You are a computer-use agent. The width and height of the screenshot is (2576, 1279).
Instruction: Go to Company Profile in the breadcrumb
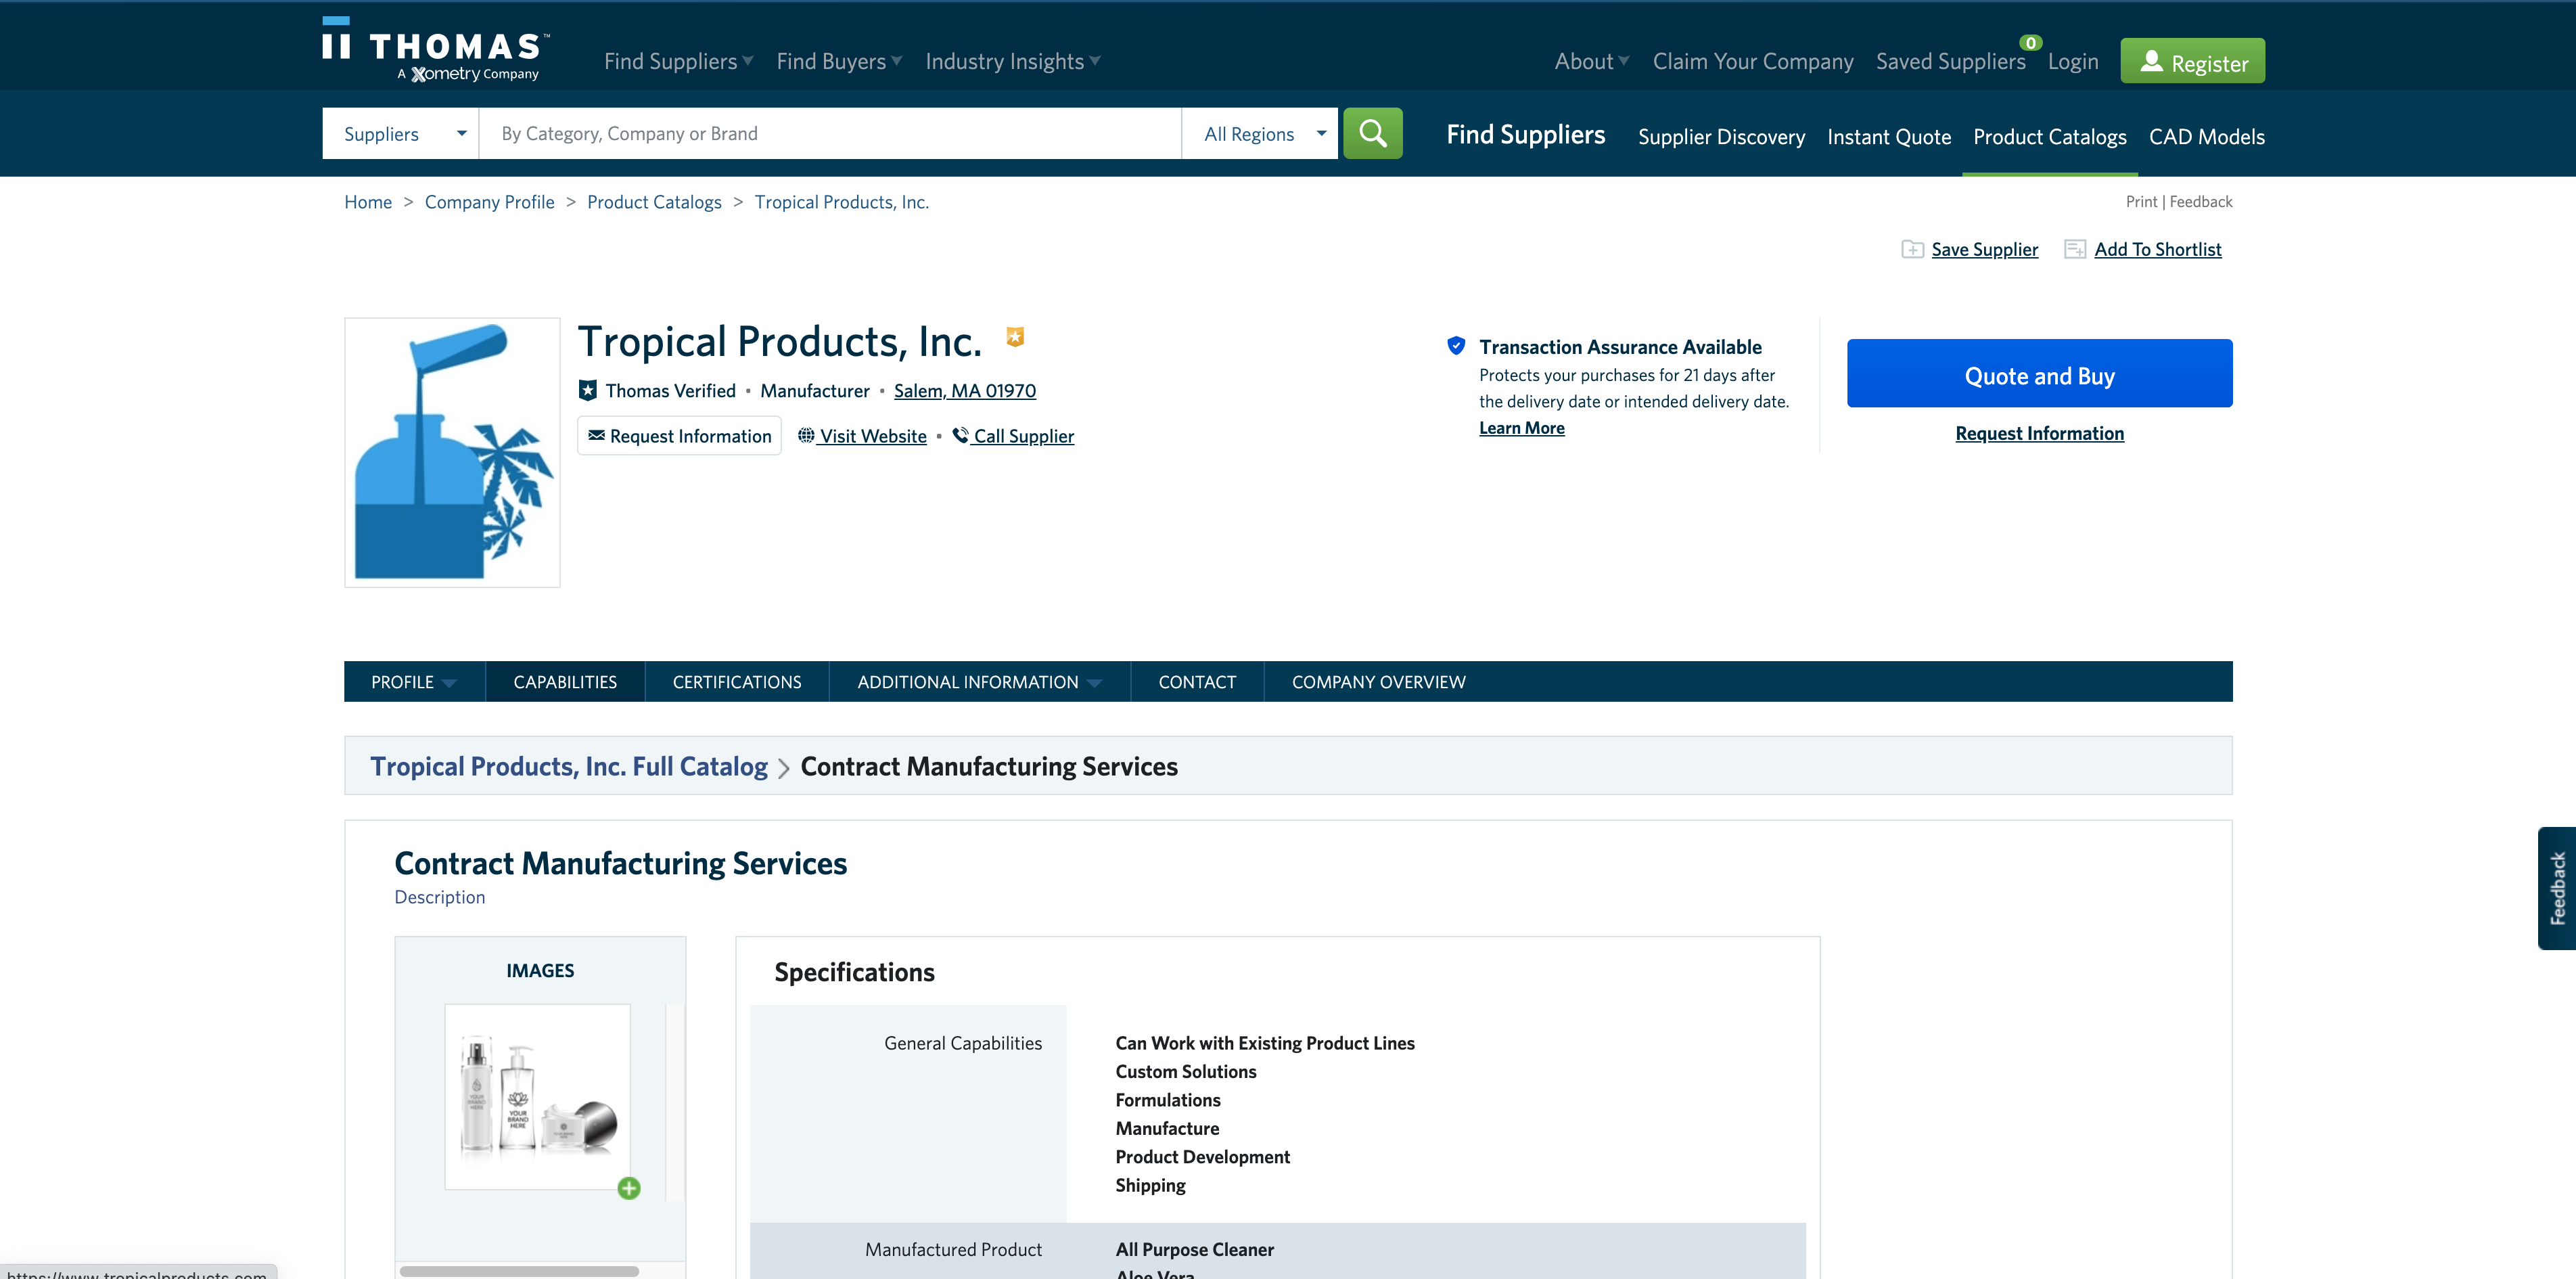pyautogui.click(x=489, y=202)
